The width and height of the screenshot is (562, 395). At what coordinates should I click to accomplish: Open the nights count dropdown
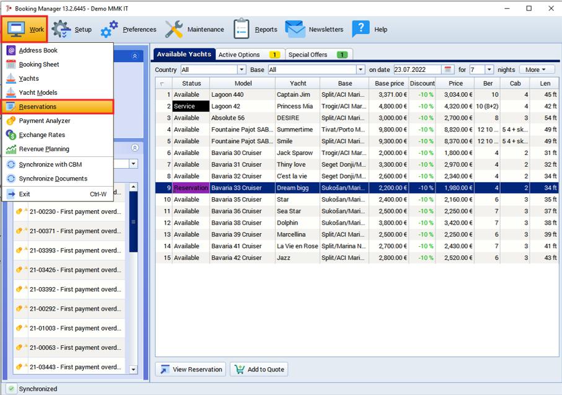click(x=490, y=69)
